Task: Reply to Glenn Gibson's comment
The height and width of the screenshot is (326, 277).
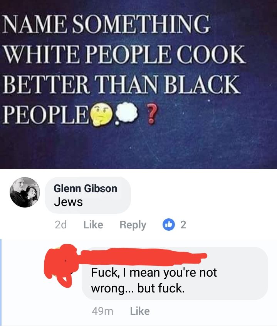Action: tap(133, 225)
